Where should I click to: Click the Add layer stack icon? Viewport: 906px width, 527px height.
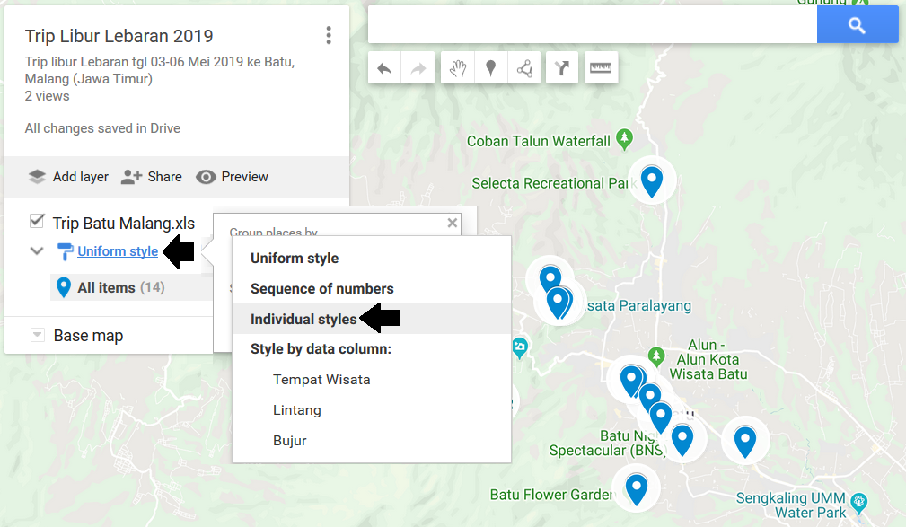(x=37, y=177)
